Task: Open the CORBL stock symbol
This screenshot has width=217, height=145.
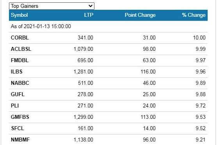Action: [x=20, y=38]
